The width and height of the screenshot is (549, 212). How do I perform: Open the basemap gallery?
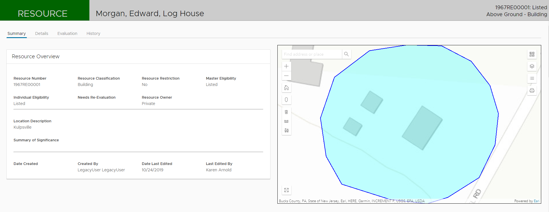click(532, 54)
